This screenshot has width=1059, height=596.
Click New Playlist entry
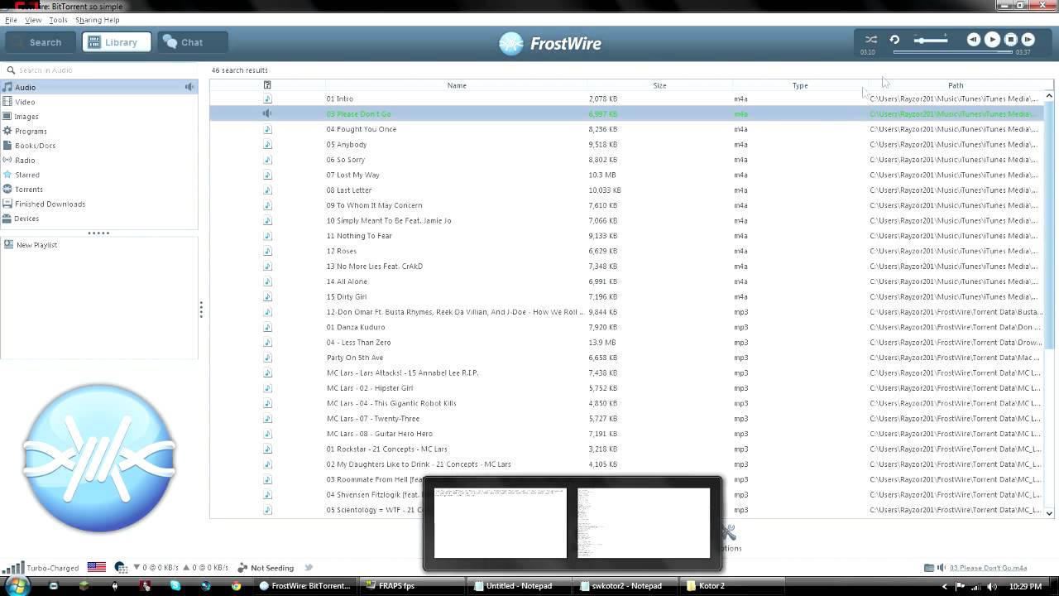tap(98, 245)
